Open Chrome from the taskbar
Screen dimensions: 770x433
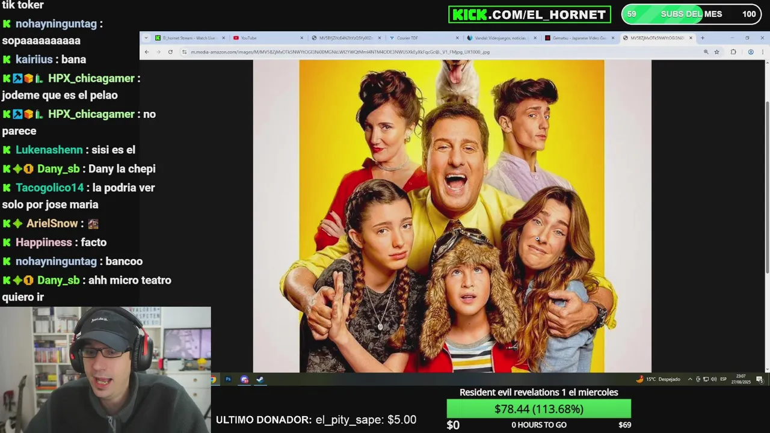(213, 379)
